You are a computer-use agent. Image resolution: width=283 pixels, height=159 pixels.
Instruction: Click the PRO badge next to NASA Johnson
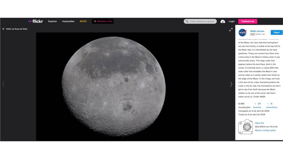coord(253,35)
